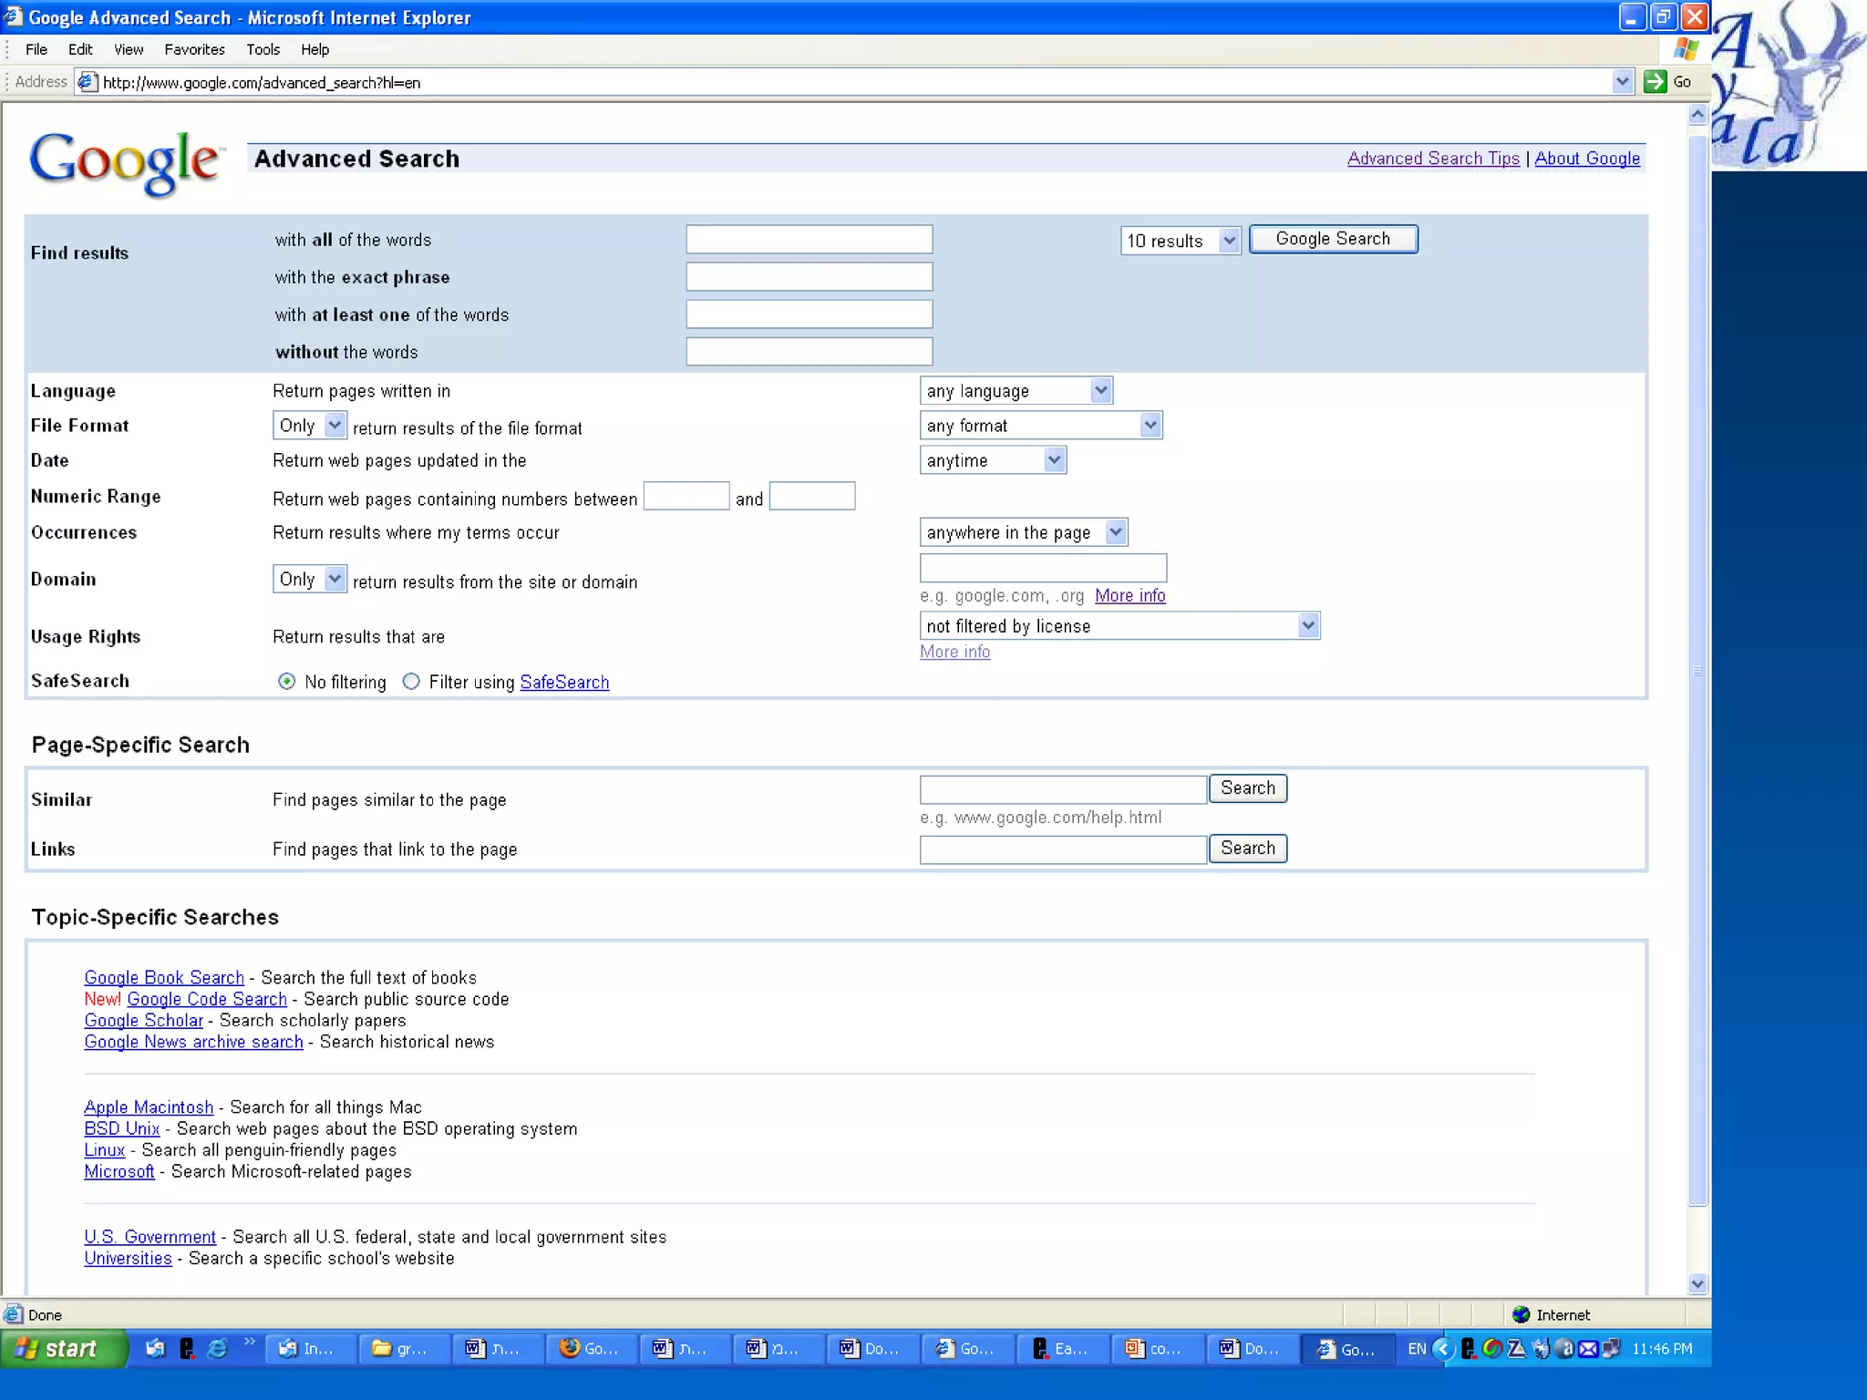
Task: Open Internet Explorer quick launch icon
Action: pos(217,1348)
